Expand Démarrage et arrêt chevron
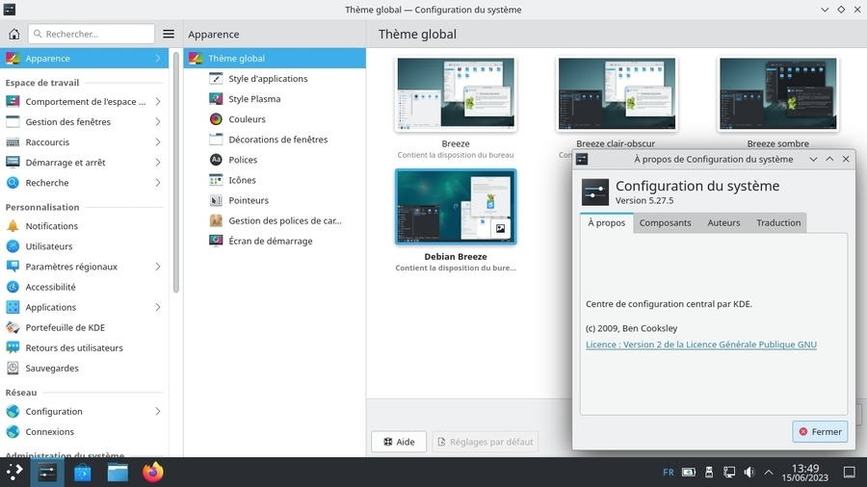This screenshot has height=487, width=867. tap(158, 163)
